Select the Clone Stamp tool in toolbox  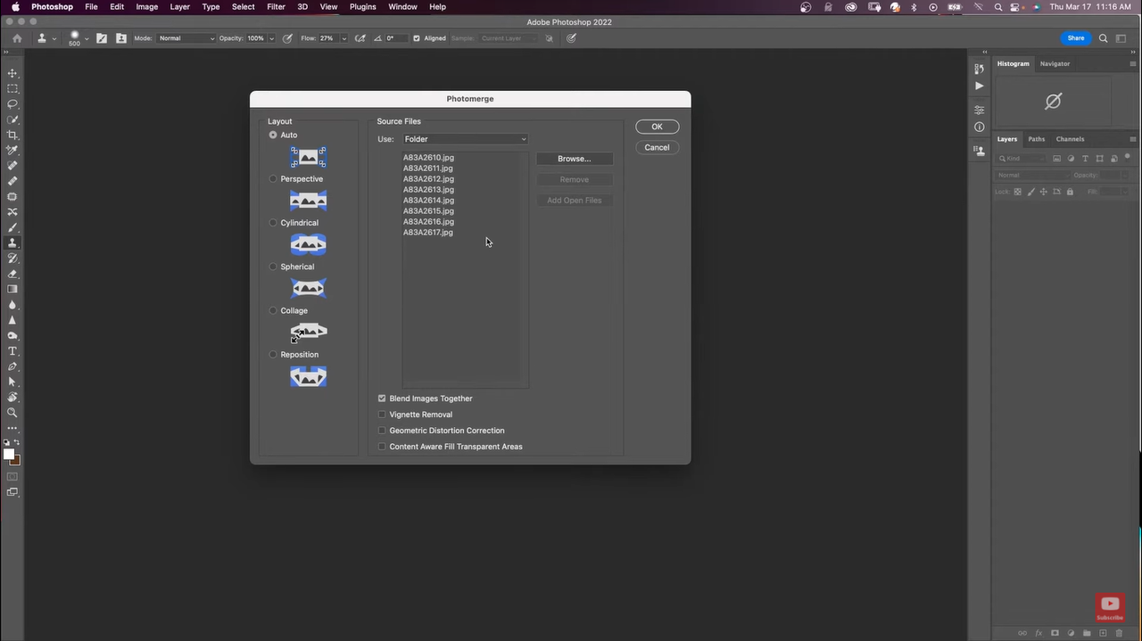(12, 242)
